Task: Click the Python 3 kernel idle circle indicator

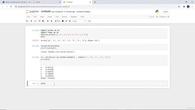Action: click(x=168, y=17)
